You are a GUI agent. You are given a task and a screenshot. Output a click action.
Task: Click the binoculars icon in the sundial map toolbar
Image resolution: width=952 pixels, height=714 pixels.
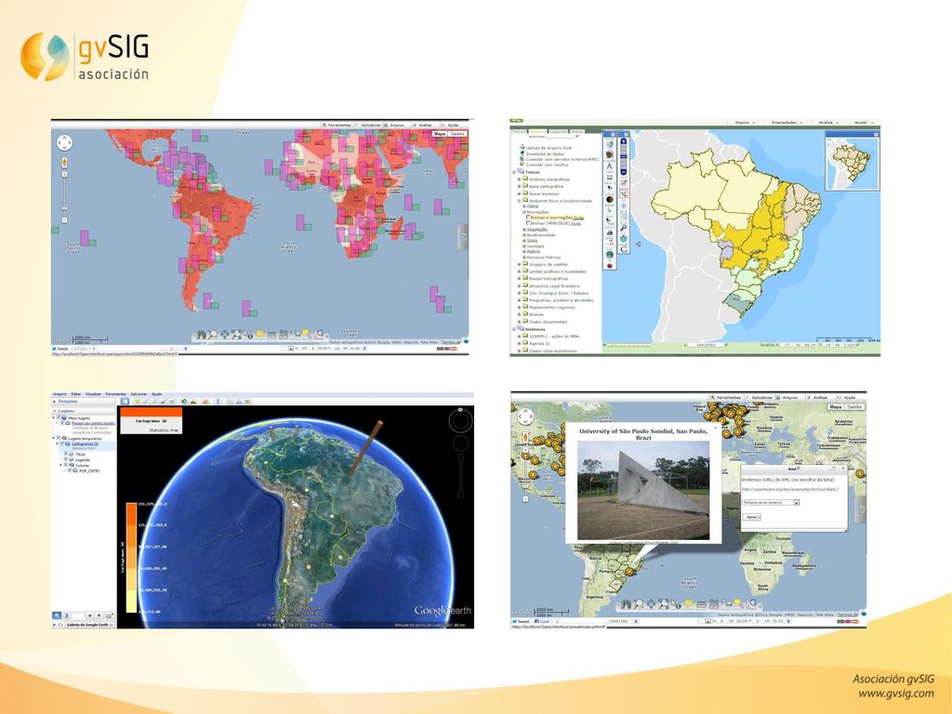click(626, 604)
